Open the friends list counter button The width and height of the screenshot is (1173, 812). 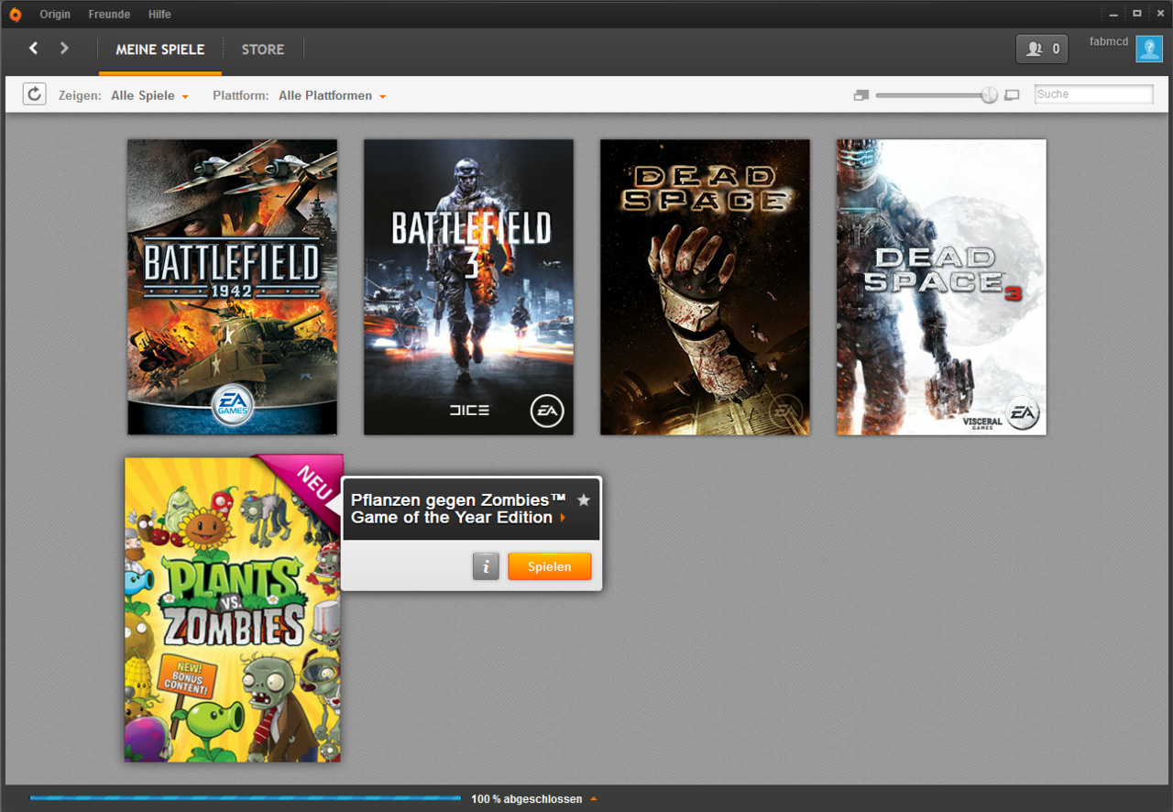click(1042, 49)
